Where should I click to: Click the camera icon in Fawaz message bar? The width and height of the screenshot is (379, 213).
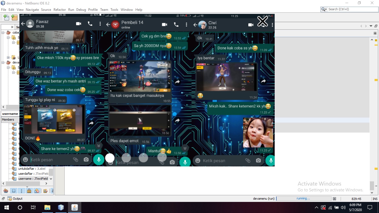(x=86, y=159)
